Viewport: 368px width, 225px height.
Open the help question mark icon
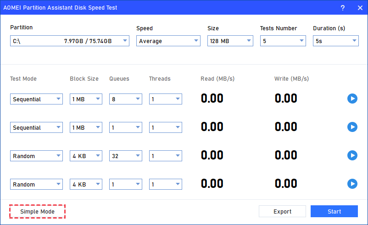342,8
